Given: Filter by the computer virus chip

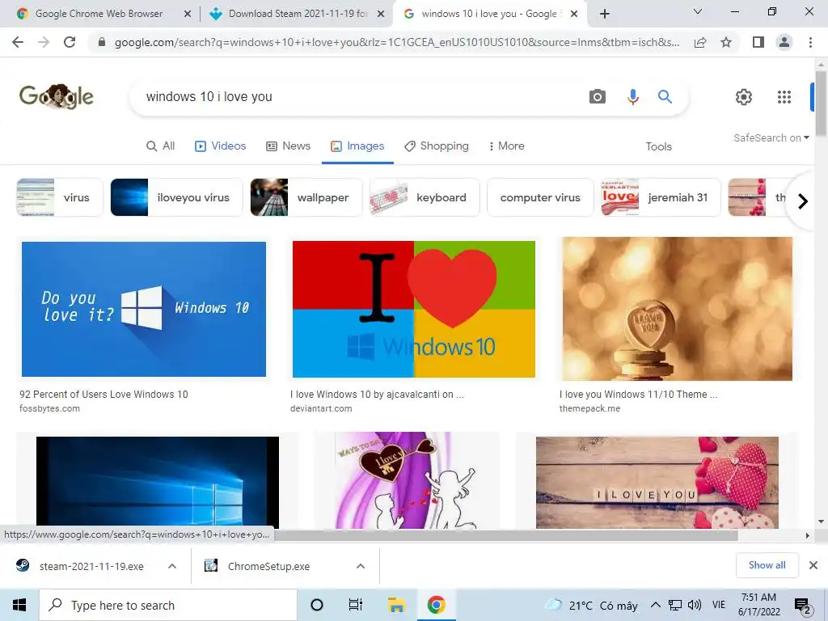Looking at the screenshot, I should click(540, 197).
